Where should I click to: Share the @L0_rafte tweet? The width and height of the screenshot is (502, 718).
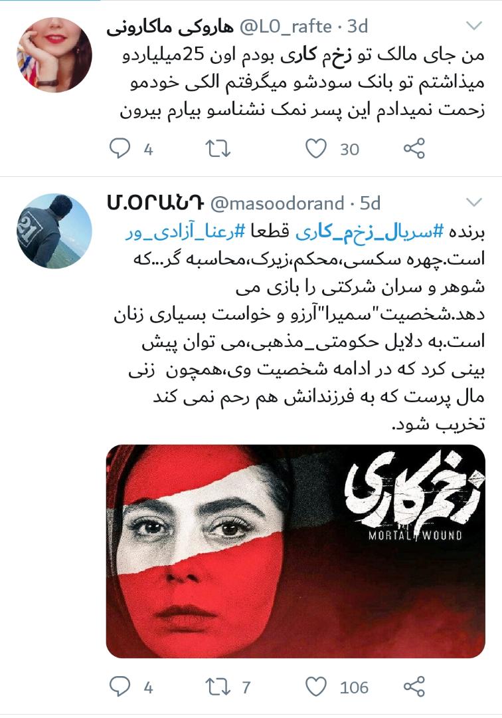[414, 149]
